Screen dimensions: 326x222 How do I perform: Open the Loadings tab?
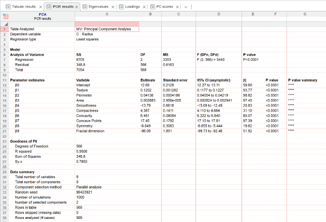132,7
